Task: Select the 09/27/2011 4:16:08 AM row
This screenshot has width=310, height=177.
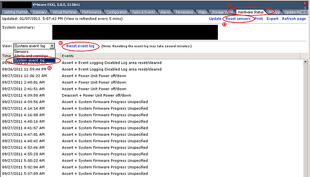Action: point(152,115)
